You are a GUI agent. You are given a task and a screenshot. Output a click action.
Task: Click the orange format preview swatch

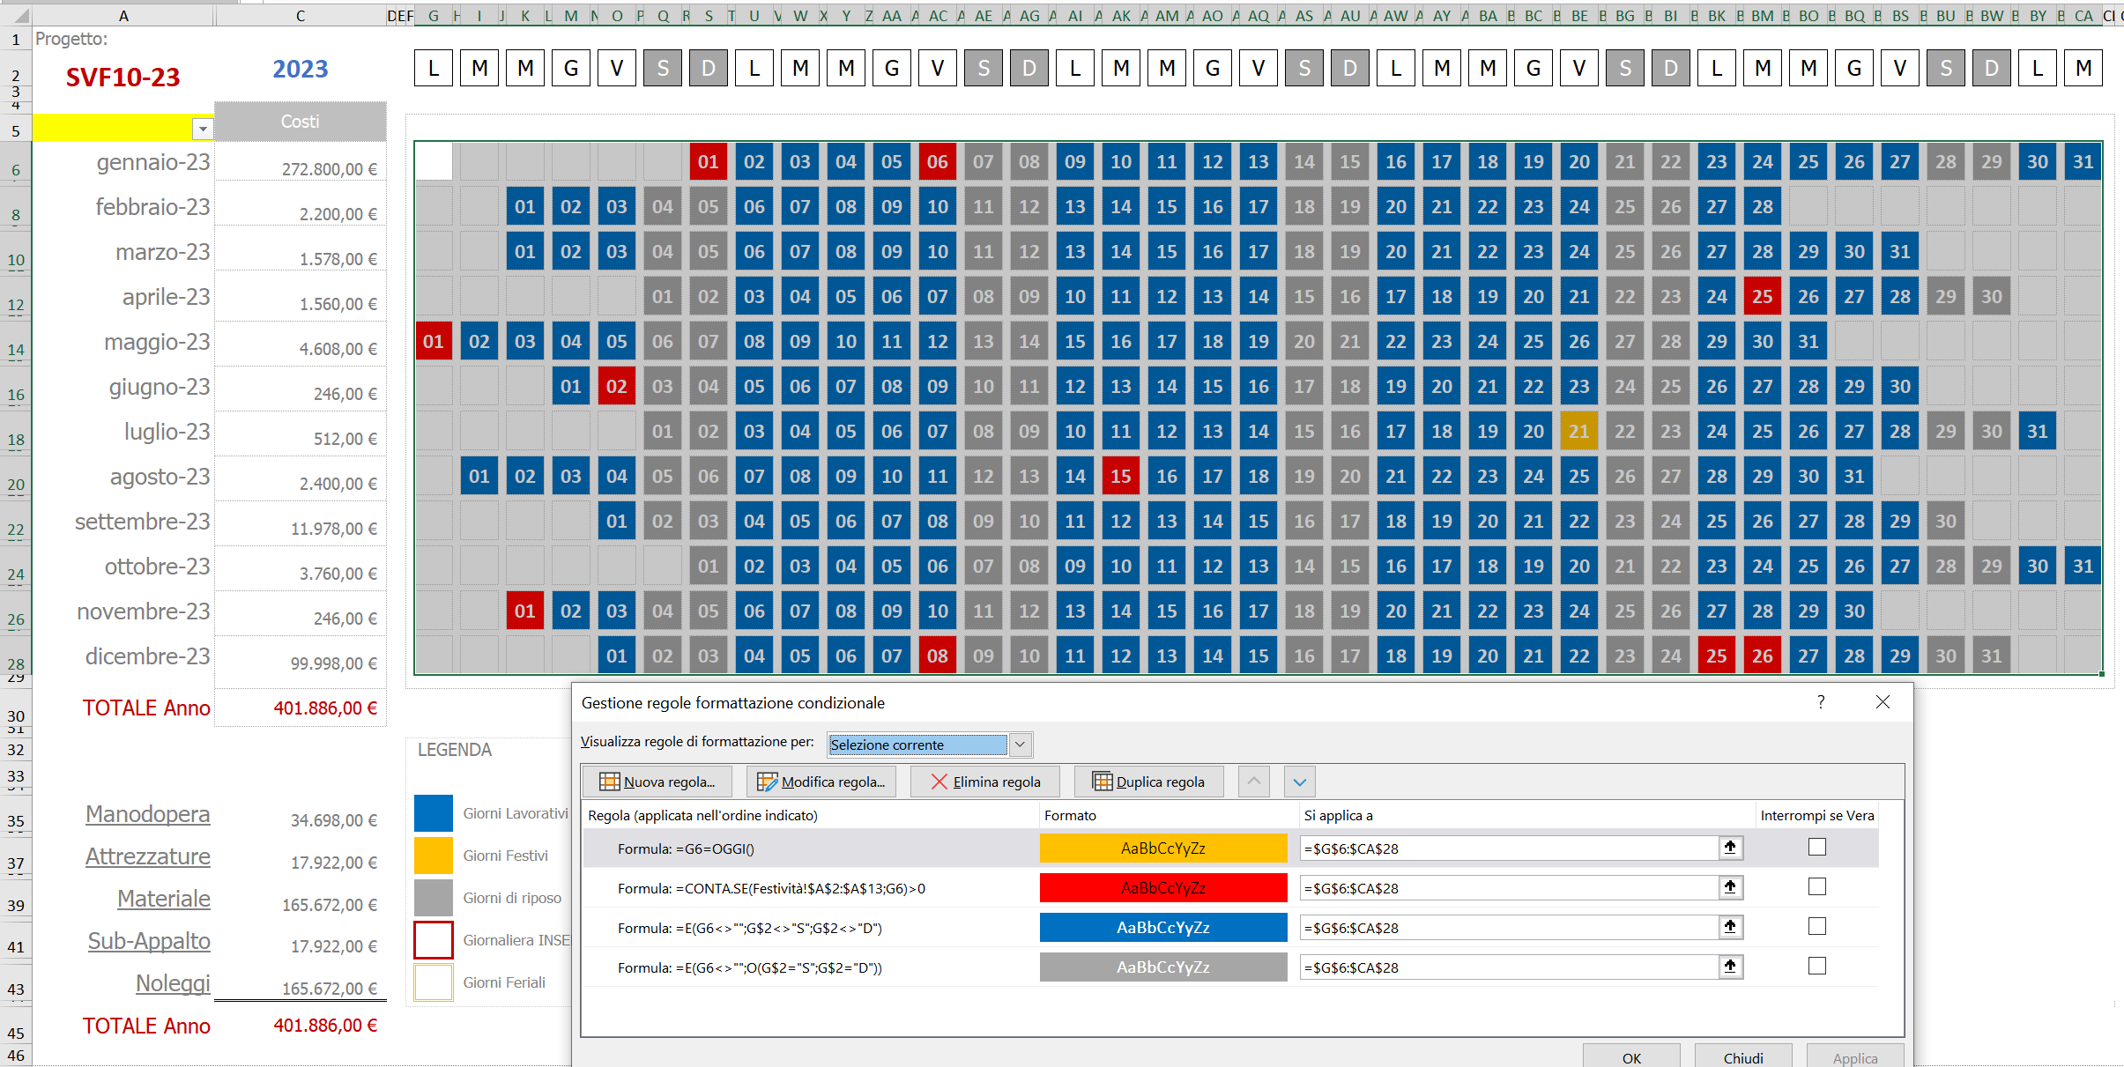(1163, 848)
